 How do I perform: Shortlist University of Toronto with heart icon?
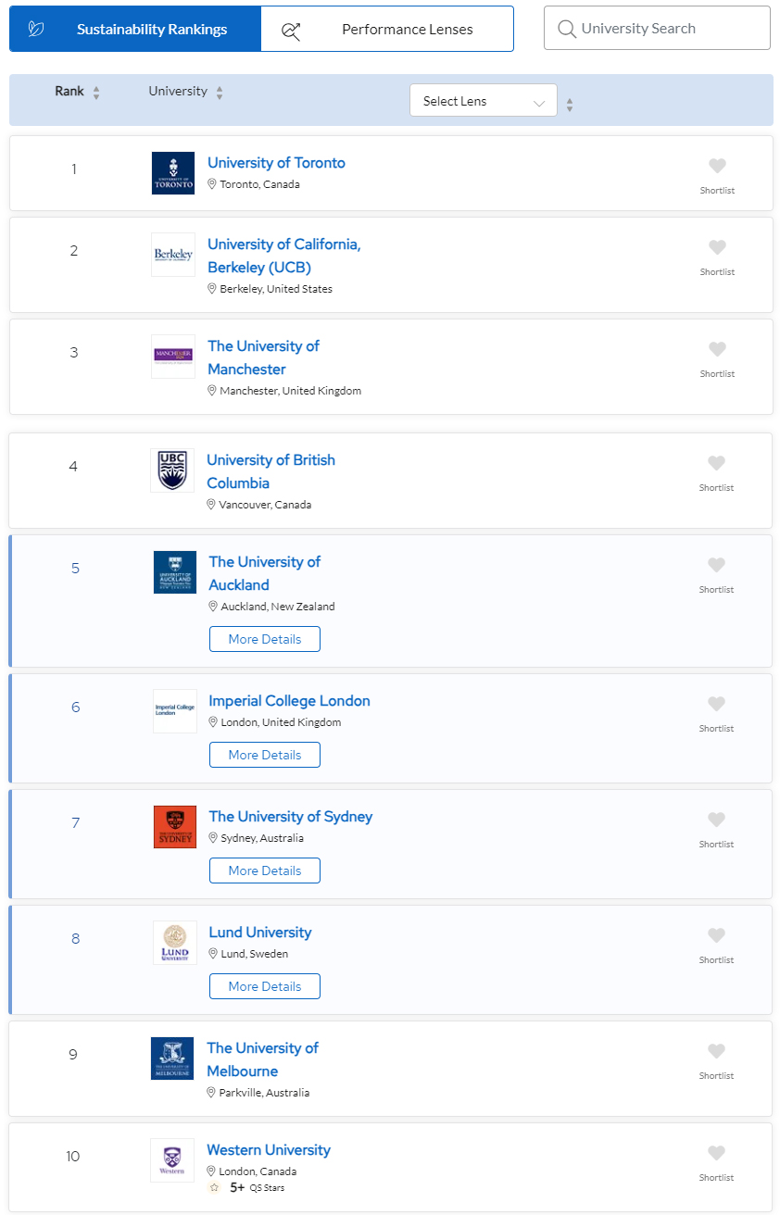(x=717, y=167)
